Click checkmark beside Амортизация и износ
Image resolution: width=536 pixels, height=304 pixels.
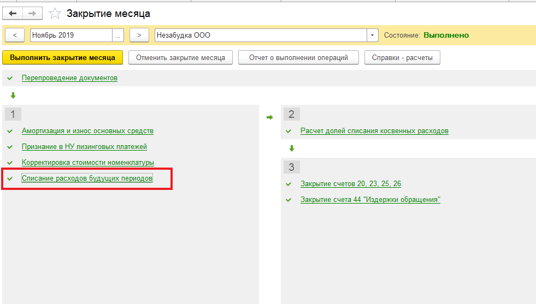tap(10, 131)
